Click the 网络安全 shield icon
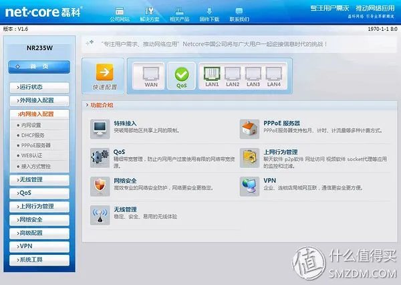 [x=100, y=186]
